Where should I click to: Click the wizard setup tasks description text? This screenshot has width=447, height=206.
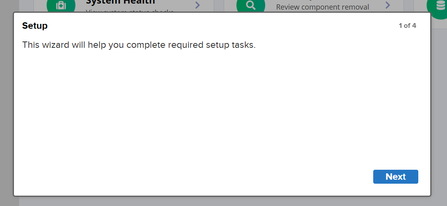tap(139, 45)
